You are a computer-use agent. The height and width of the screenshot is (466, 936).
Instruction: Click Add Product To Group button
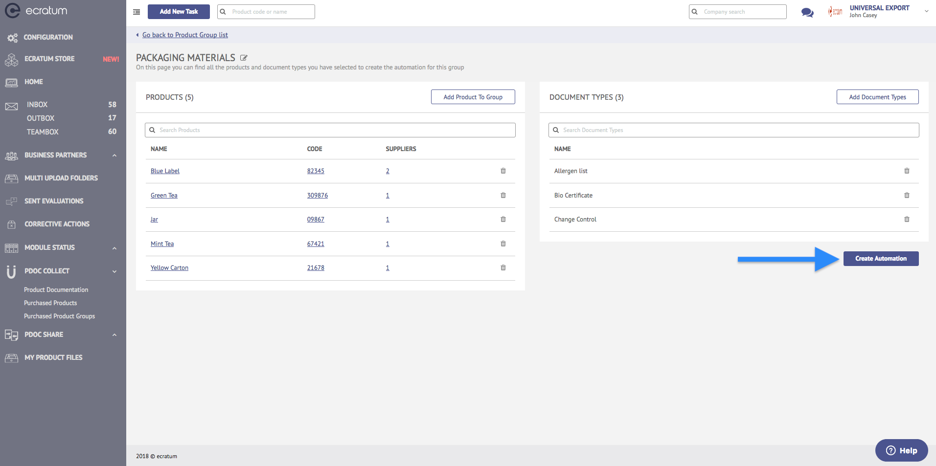[x=473, y=97]
